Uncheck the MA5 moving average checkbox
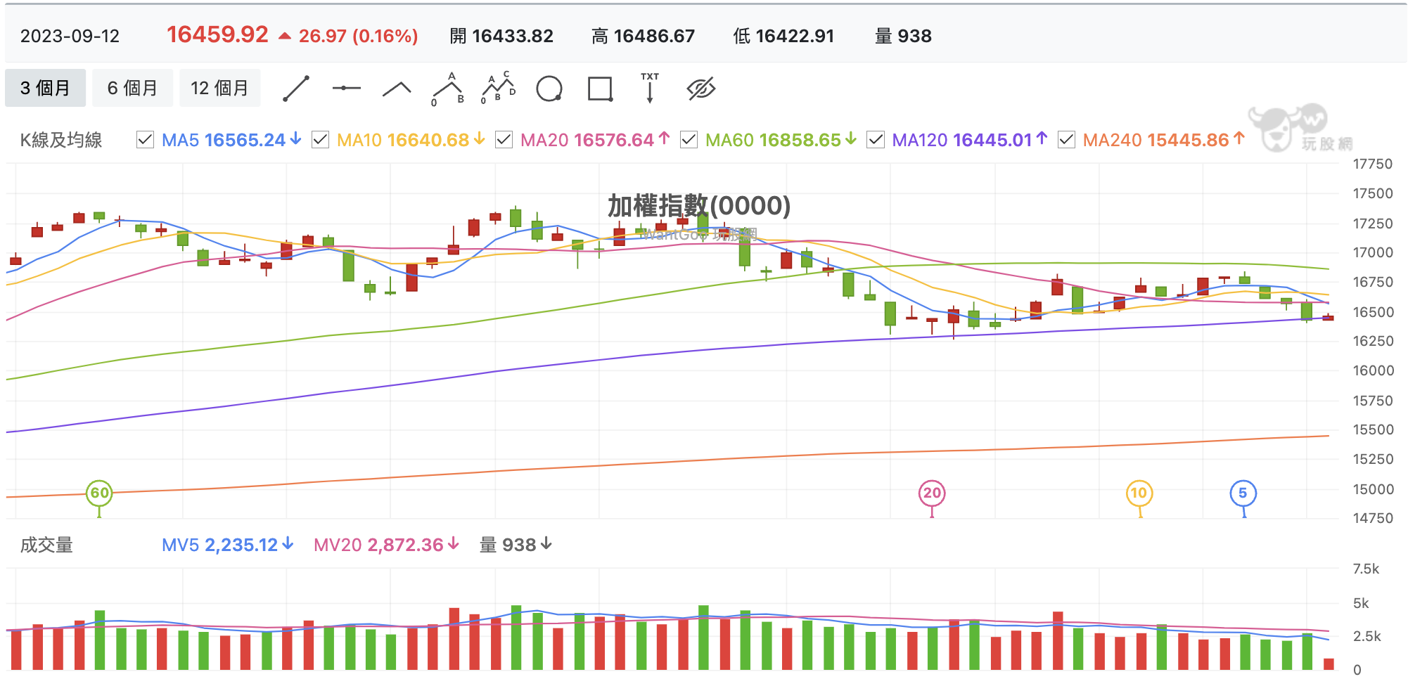 pyautogui.click(x=145, y=139)
